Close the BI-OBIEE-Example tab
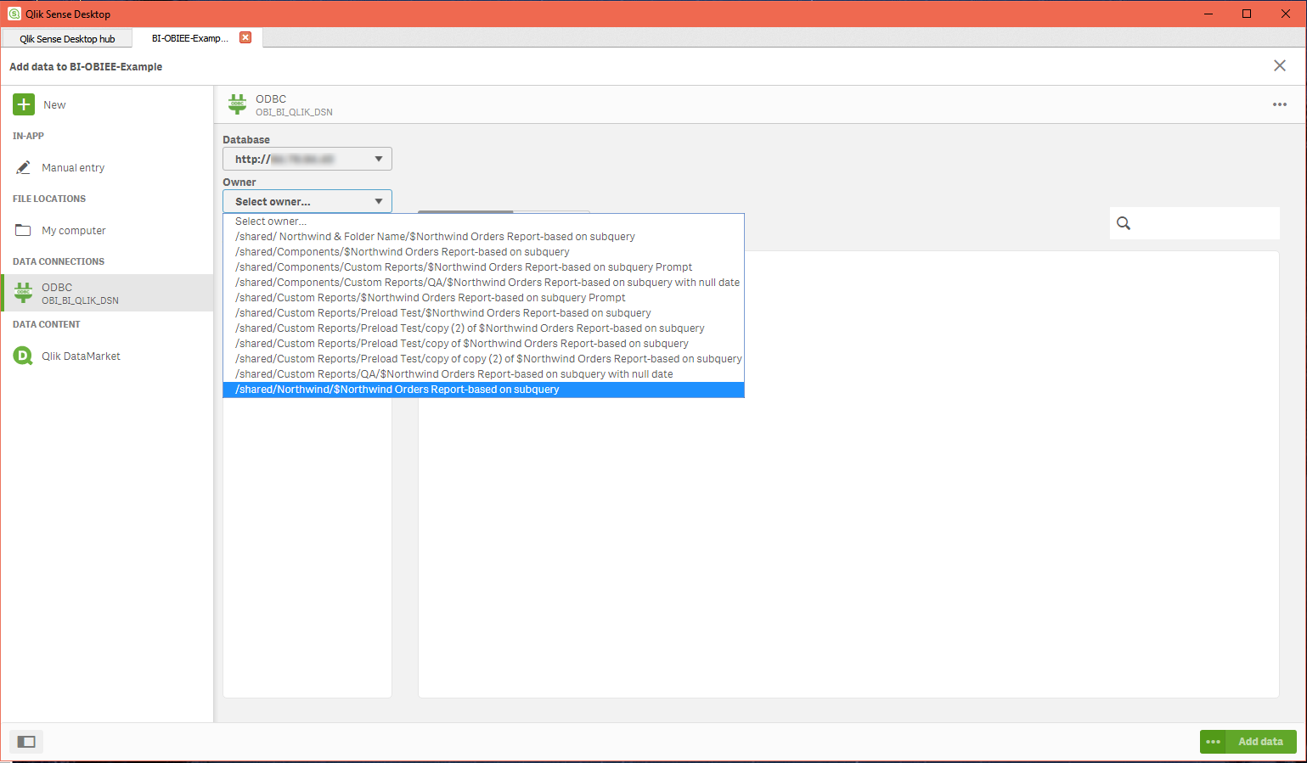Screen dimensions: 1307x763 [x=245, y=37]
